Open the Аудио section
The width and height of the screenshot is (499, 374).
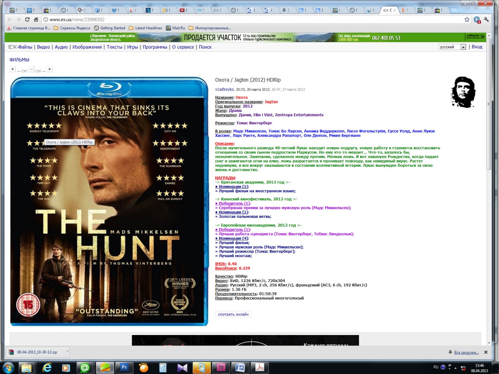pos(61,47)
